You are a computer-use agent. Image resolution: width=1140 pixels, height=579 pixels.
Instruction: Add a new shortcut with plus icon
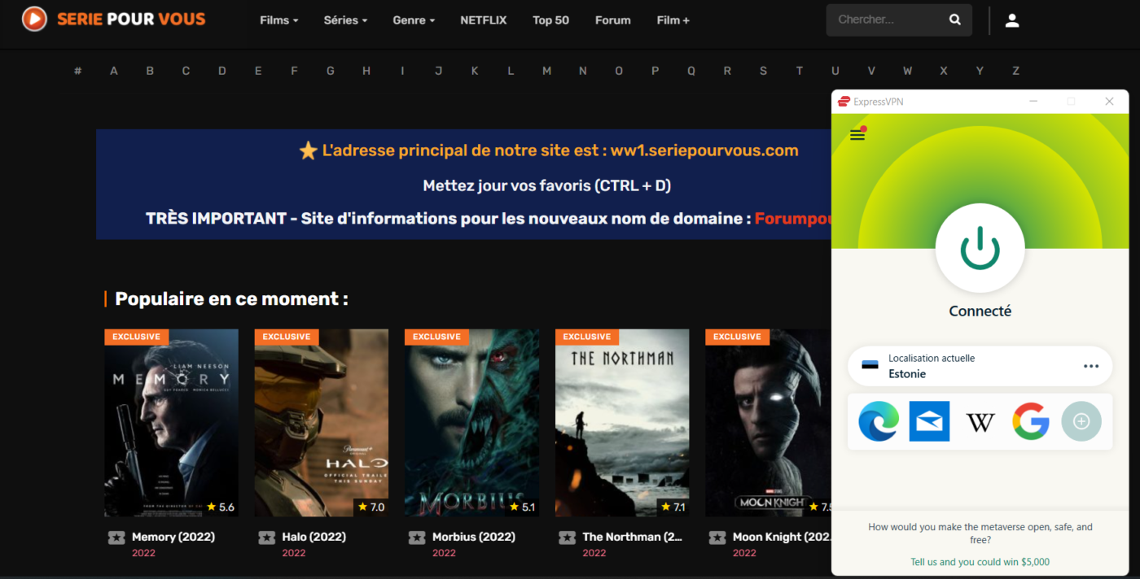(1081, 421)
